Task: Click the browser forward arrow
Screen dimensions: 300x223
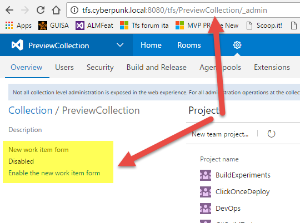Action: (25, 10)
